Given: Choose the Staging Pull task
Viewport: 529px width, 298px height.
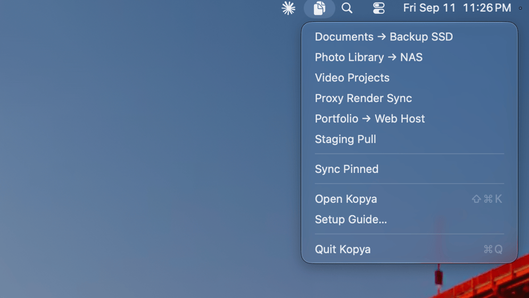Looking at the screenshot, I should (x=409, y=139).
